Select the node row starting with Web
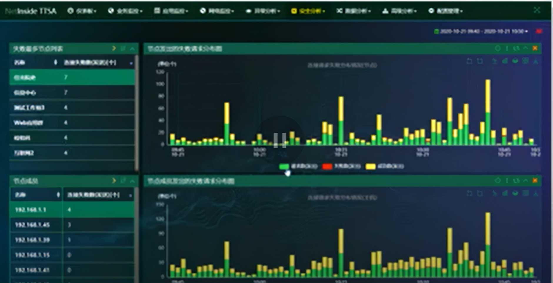The width and height of the screenshot is (553, 283). [72, 122]
